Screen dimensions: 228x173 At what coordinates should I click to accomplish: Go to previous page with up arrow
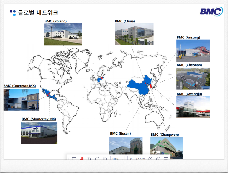coord(150,159)
